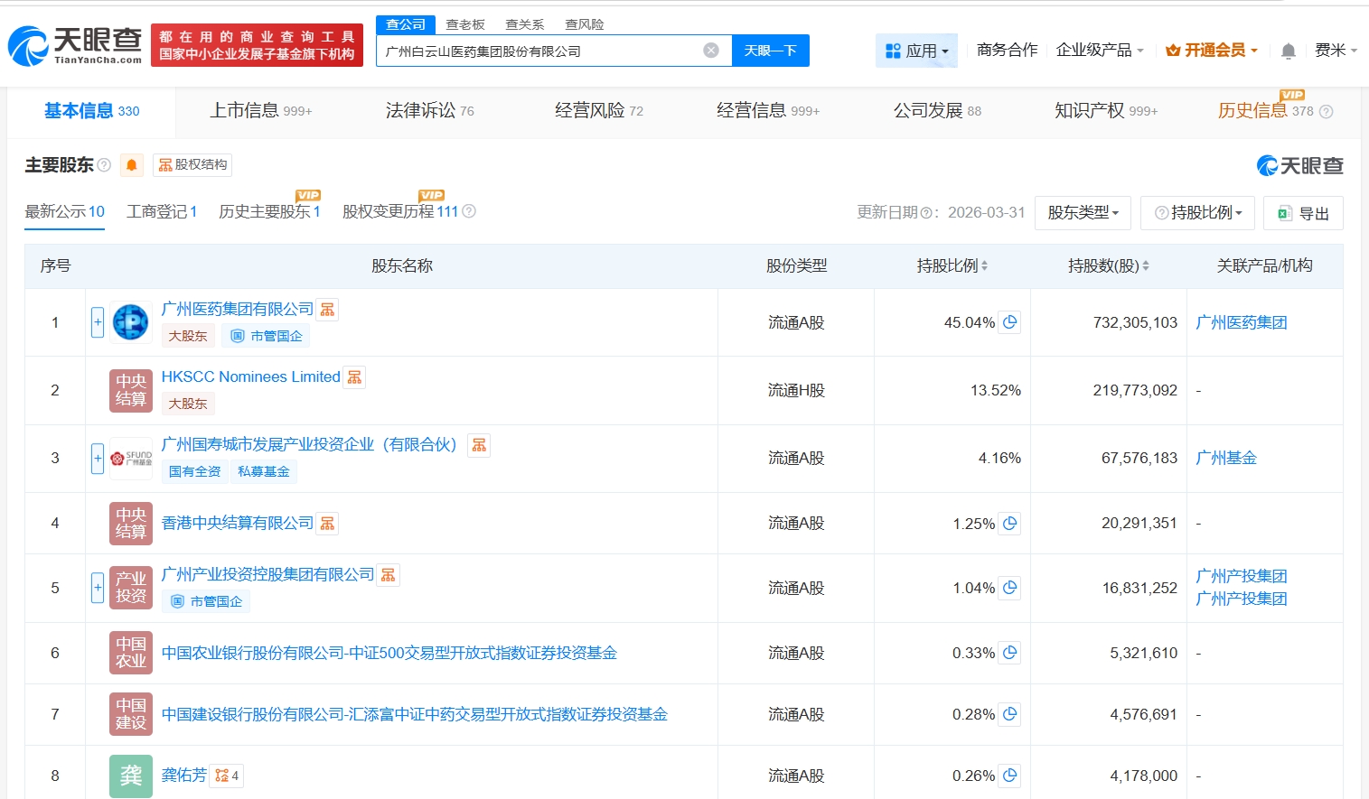The image size is (1369, 799).
Task: Open equity chart icon for 香港中央结算有限公司
Action: coord(328,524)
